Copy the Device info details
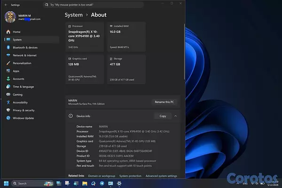The width and height of the screenshot is (282, 188). click(163, 116)
